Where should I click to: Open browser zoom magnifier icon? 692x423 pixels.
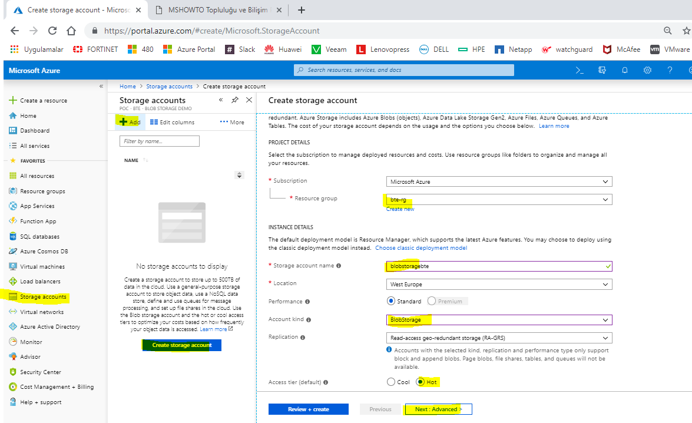click(x=668, y=31)
